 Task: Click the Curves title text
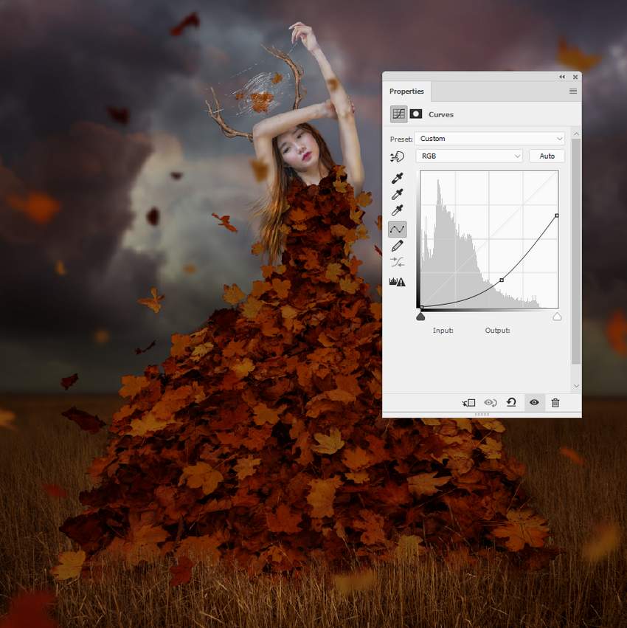[x=441, y=114]
